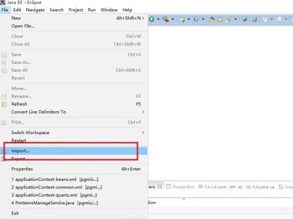The width and height of the screenshot is (293, 219).
Task: Click the Open Task folder icon
Action: pyautogui.click(x=220, y=19)
